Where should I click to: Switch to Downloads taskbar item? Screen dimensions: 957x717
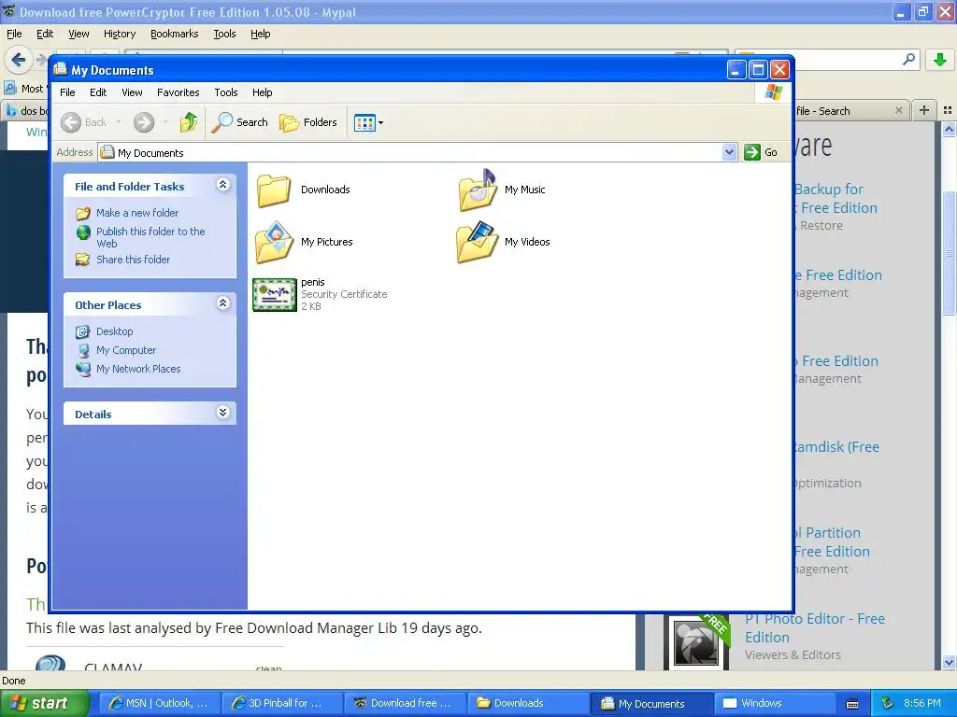[527, 704]
